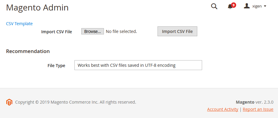Screen dimensions: 278x118
Task: Click the red notification count badge
Action: [233, 5]
